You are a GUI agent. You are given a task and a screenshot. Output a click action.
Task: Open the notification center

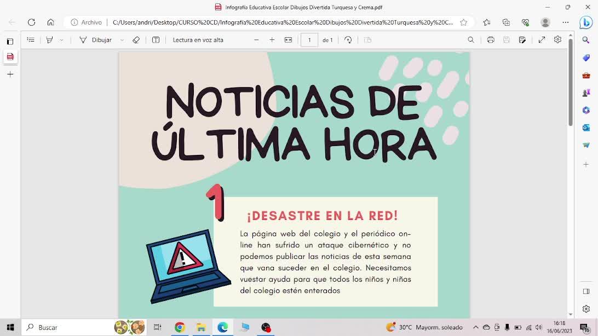tap(584, 327)
